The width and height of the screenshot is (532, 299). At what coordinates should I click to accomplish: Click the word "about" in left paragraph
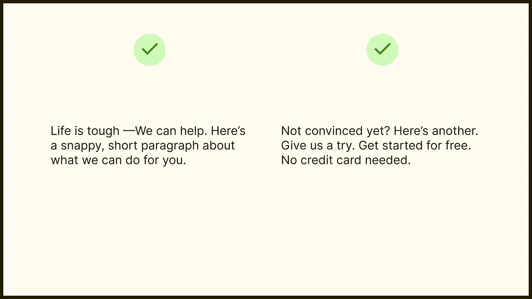[218, 145]
